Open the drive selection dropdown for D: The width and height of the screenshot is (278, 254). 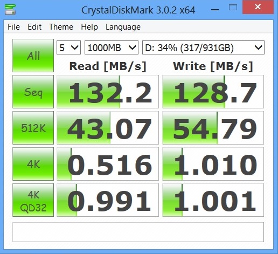click(x=203, y=47)
